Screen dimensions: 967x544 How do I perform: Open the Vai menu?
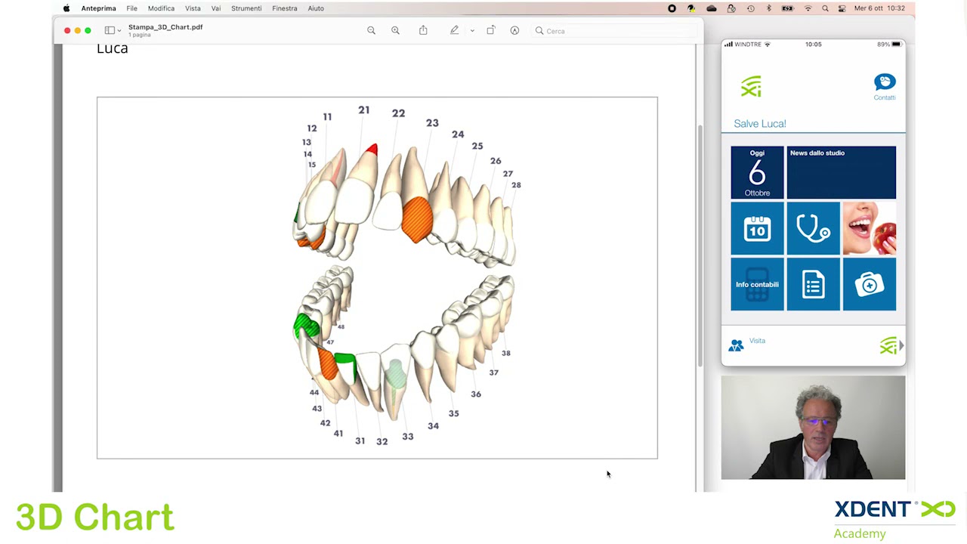coord(216,8)
